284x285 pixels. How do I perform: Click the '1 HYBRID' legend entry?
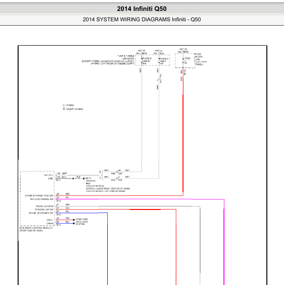click(x=68, y=105)
